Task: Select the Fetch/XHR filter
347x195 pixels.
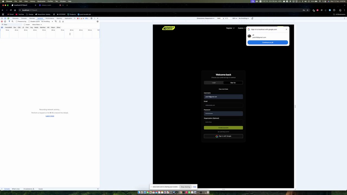Action: coord(8,27)
